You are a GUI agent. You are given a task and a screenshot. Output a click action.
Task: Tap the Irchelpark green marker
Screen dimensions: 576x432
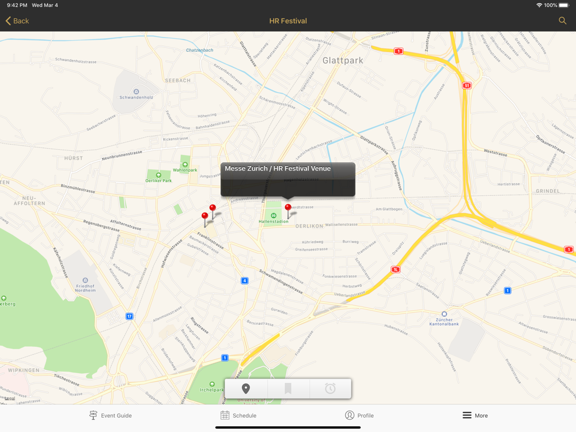212,384
